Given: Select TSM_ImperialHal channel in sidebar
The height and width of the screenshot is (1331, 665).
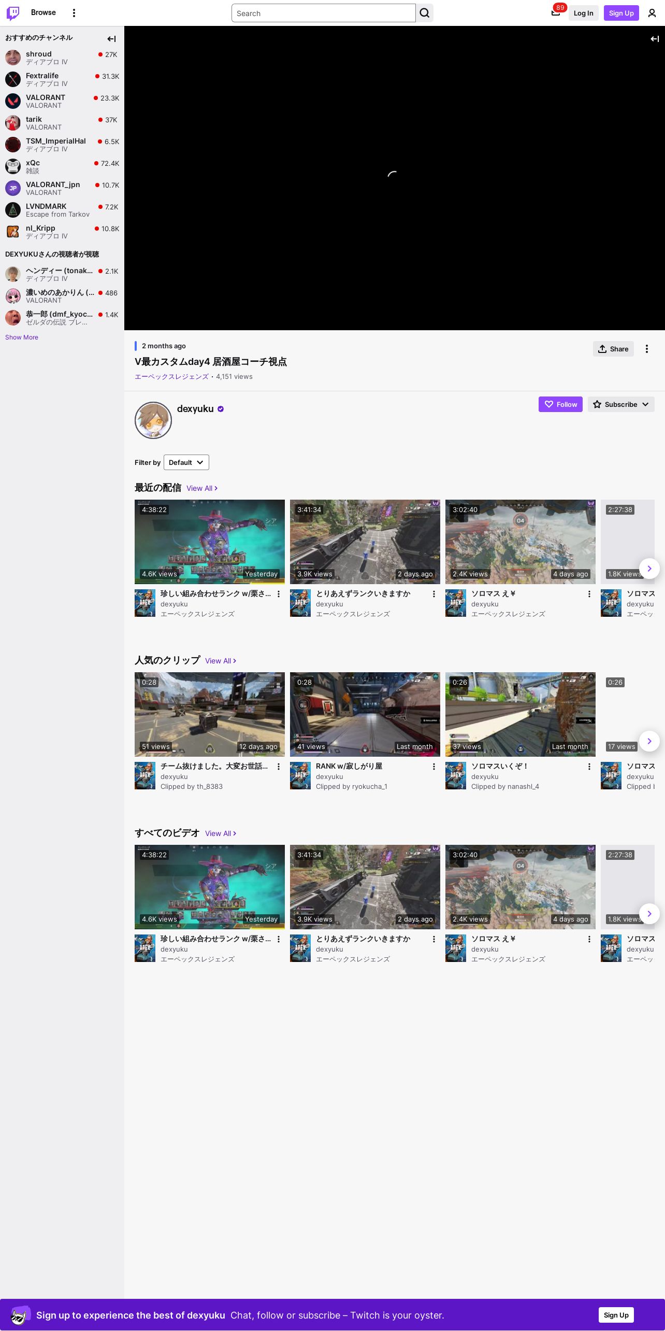Looking at the screenshot, I should pyautogui.click(x=62, y=145).
